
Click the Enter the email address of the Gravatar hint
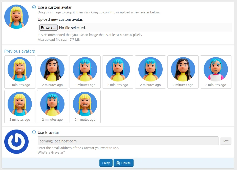point(78,148)
